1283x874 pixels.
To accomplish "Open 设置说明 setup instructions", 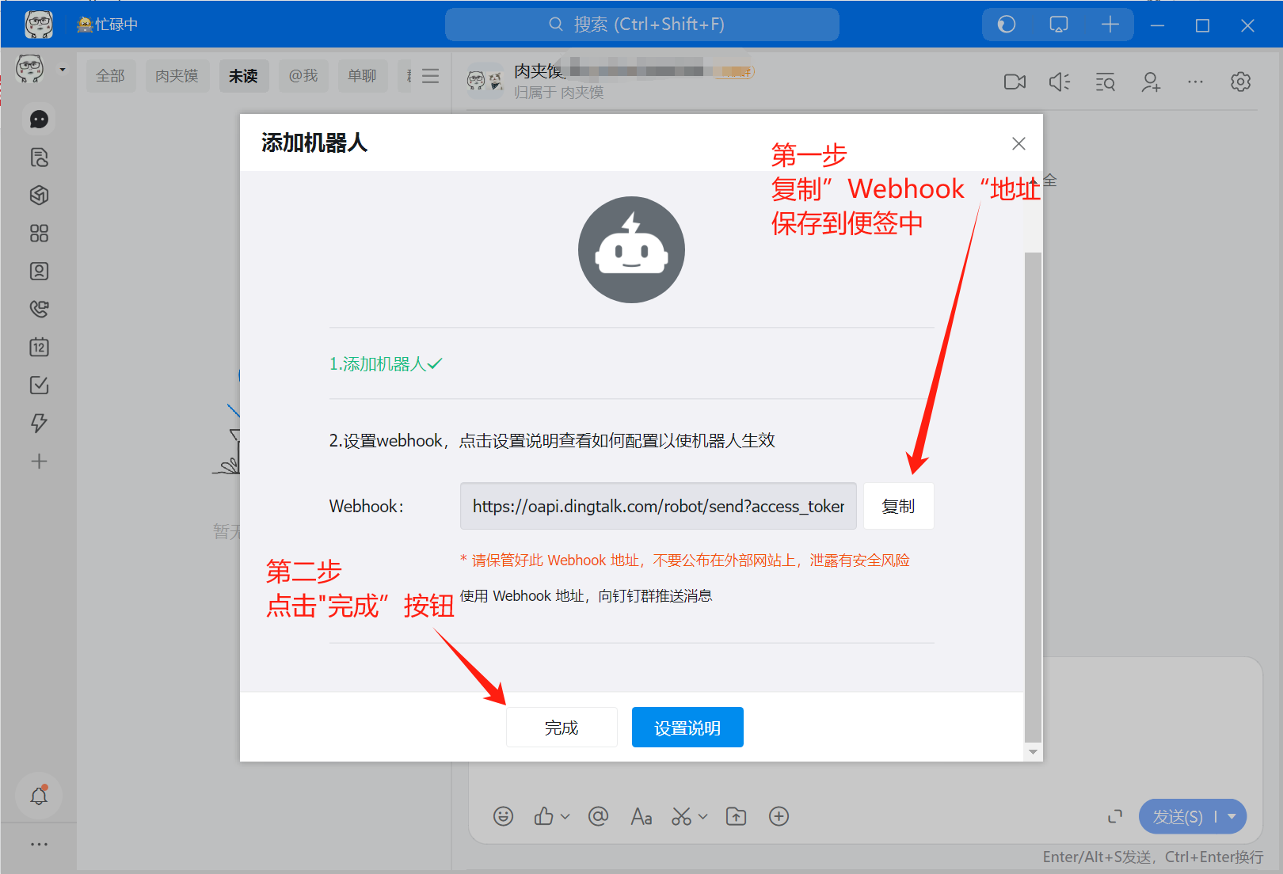I will (x=687, y=728).
